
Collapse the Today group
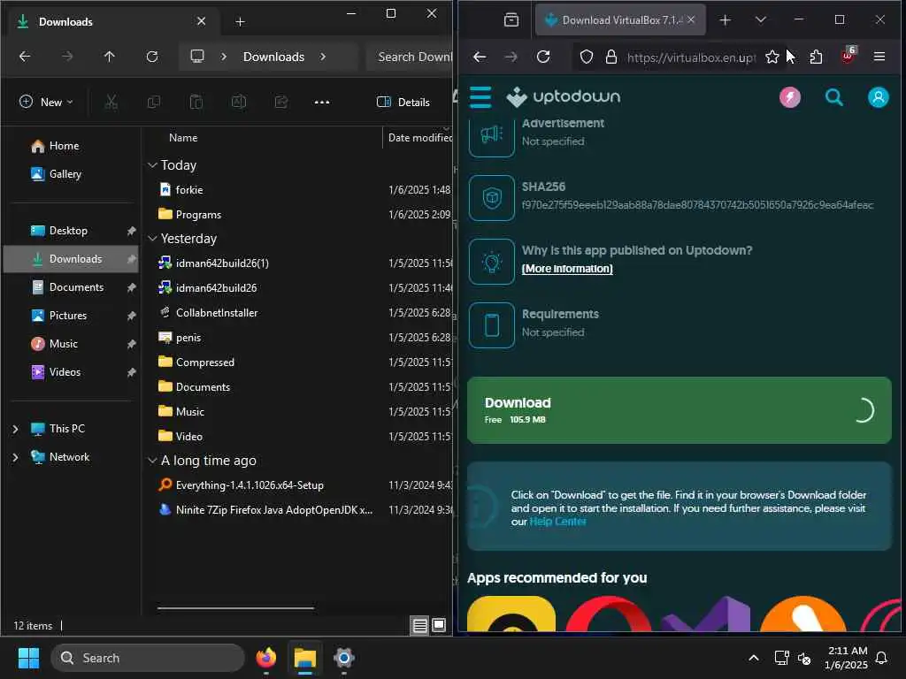[x=152, y=165]
